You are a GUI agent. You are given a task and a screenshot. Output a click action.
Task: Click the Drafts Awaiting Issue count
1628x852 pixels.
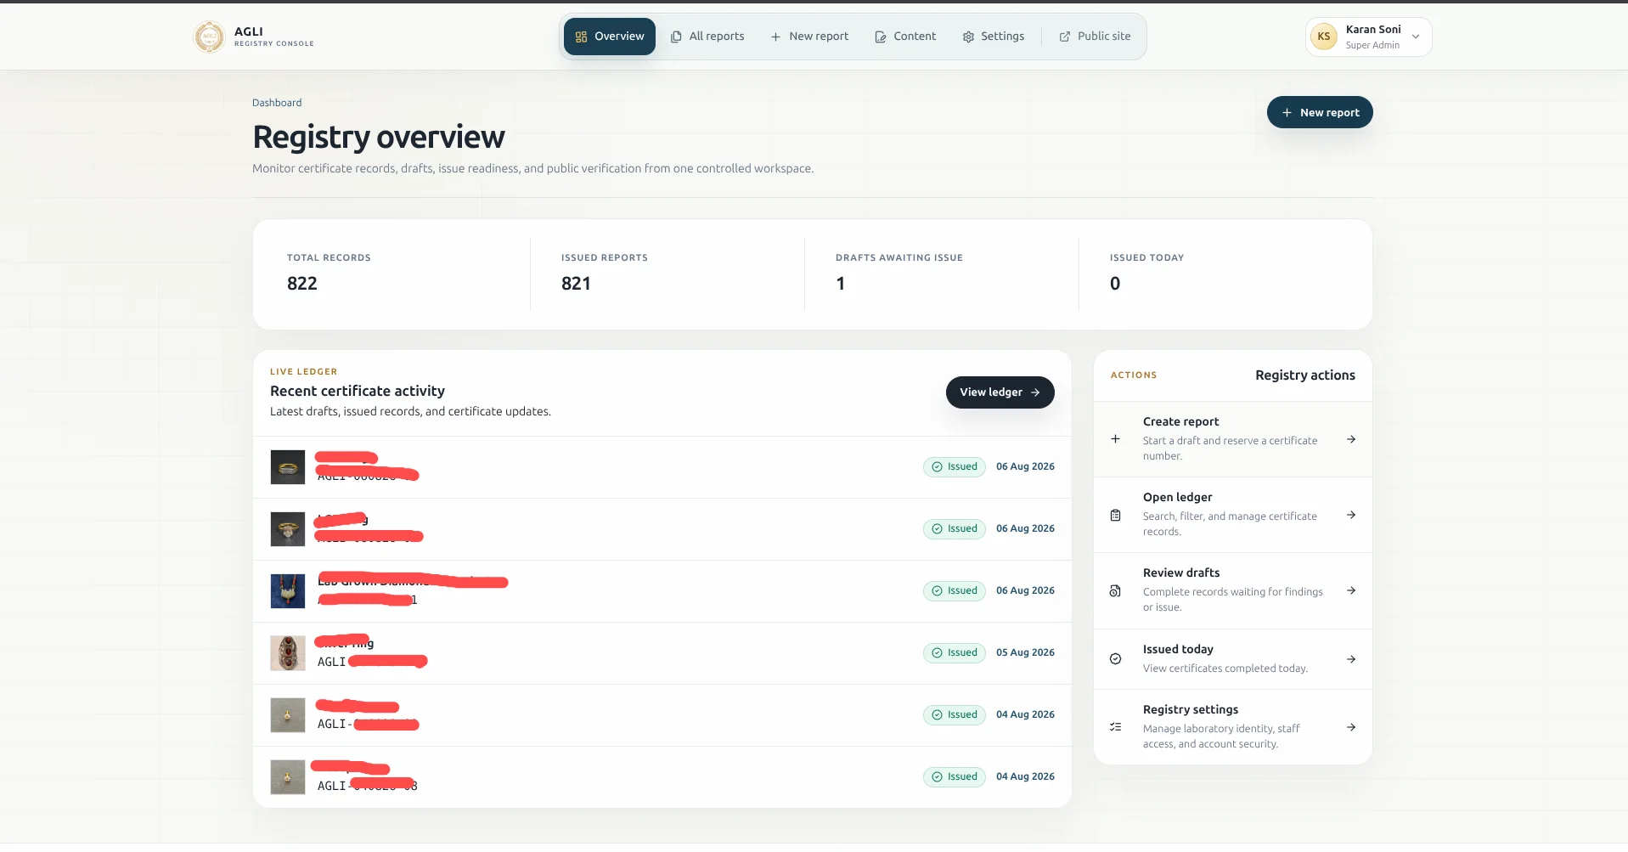(x=841, y=284)
